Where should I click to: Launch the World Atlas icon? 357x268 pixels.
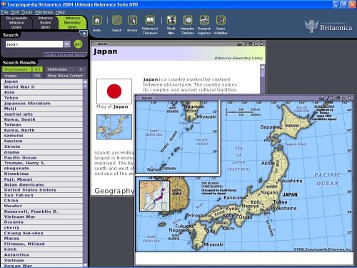(171, 21)
